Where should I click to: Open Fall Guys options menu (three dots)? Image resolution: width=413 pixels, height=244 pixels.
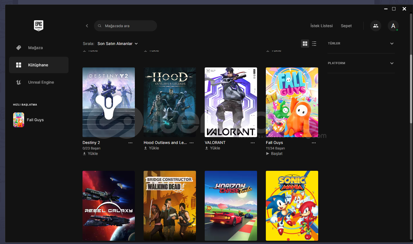tap(314, 143)
